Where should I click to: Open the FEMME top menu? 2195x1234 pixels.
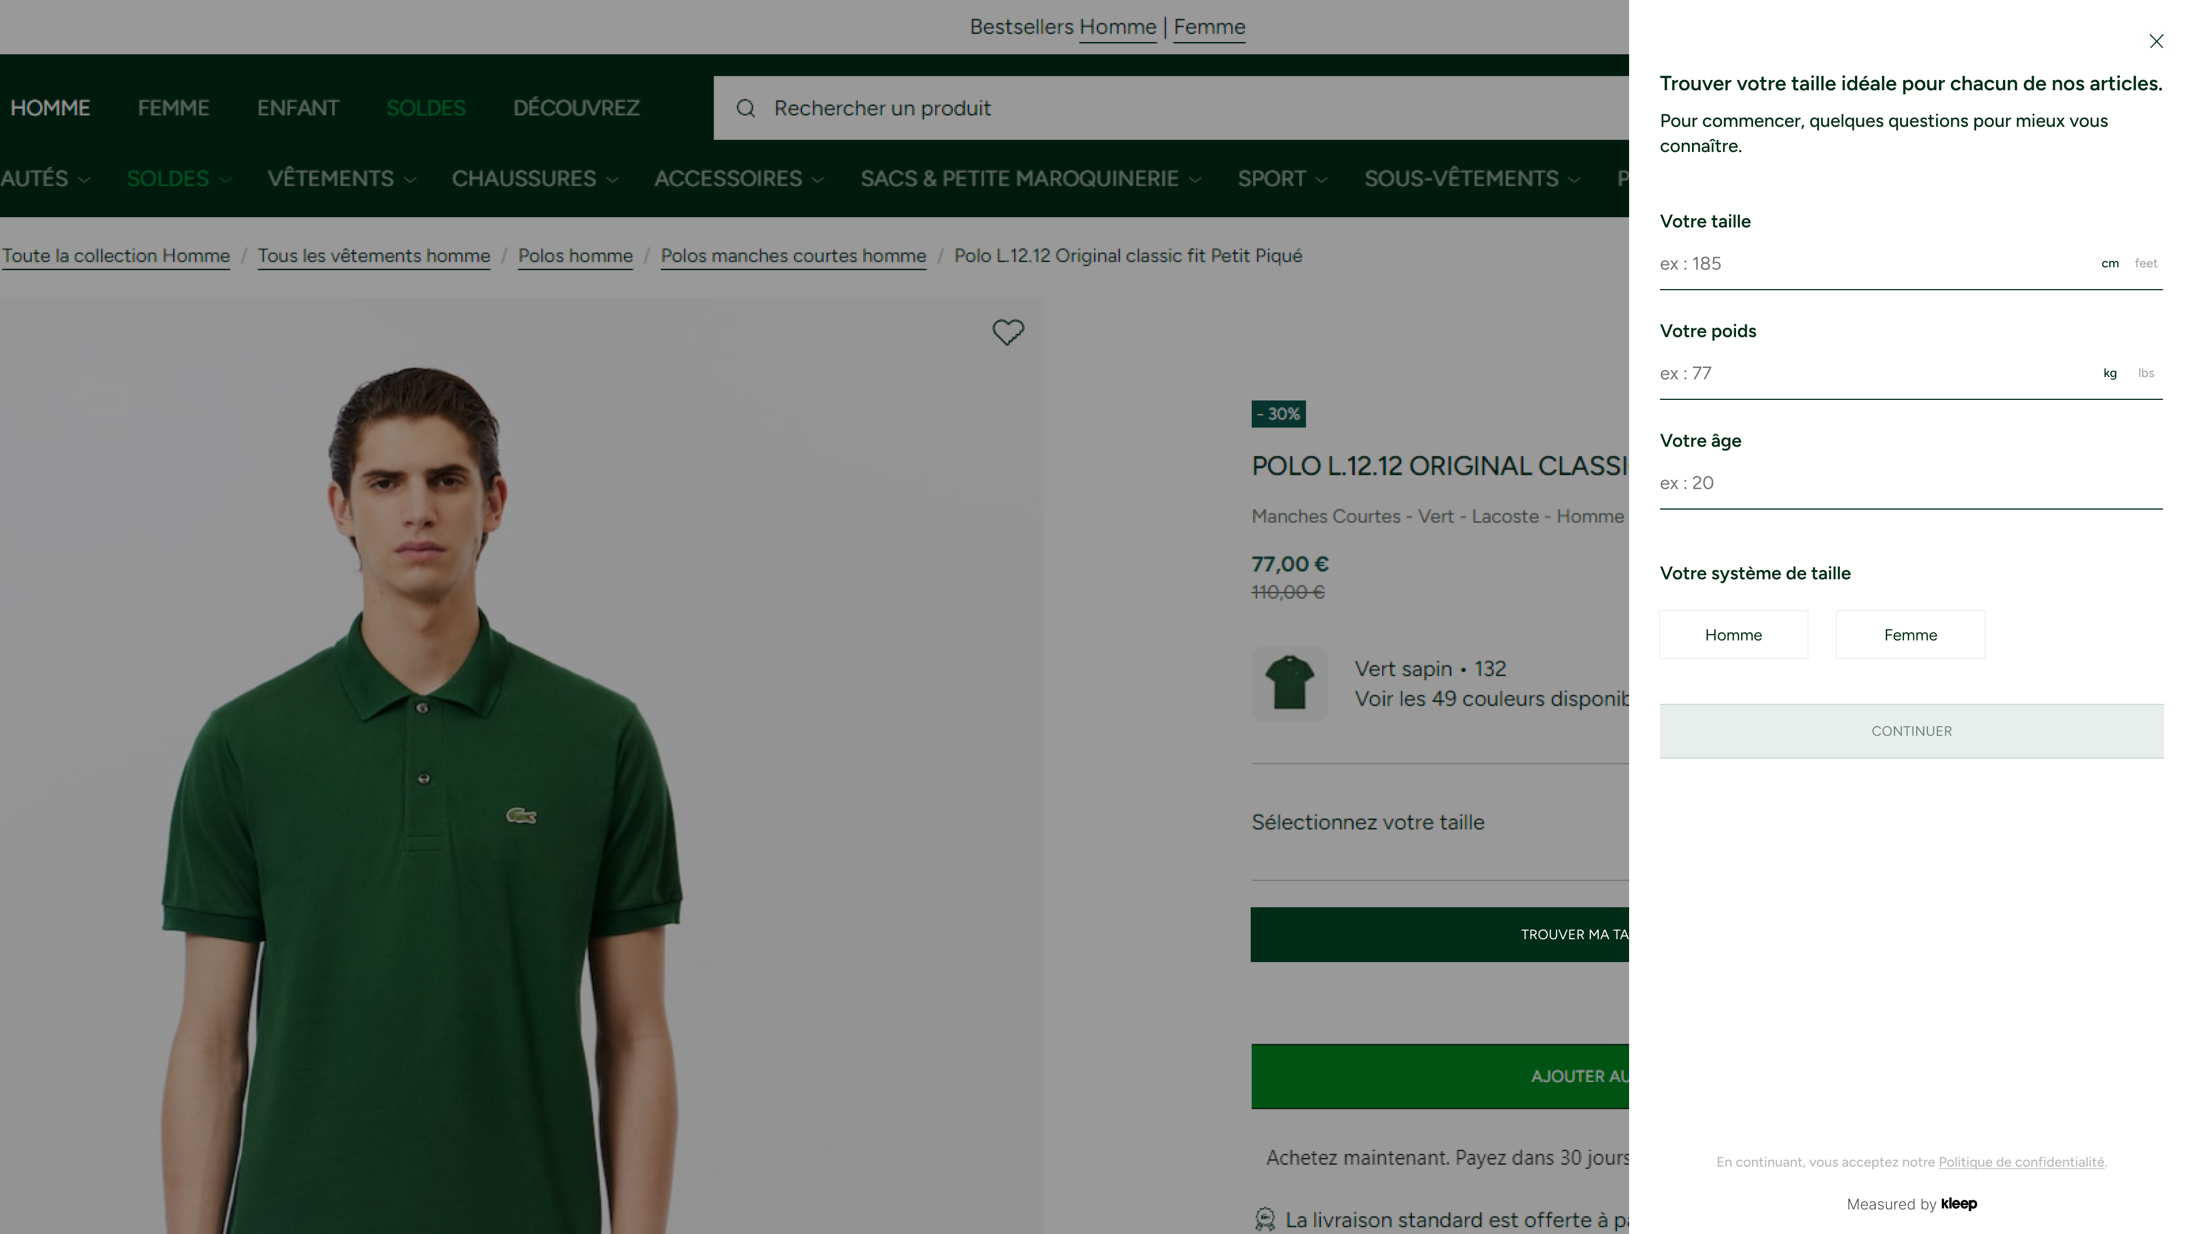coord(174,108)
